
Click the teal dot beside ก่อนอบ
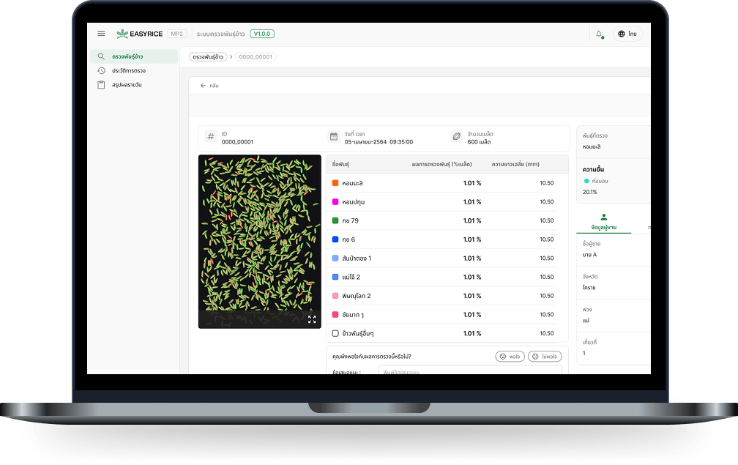coord(586,181)
